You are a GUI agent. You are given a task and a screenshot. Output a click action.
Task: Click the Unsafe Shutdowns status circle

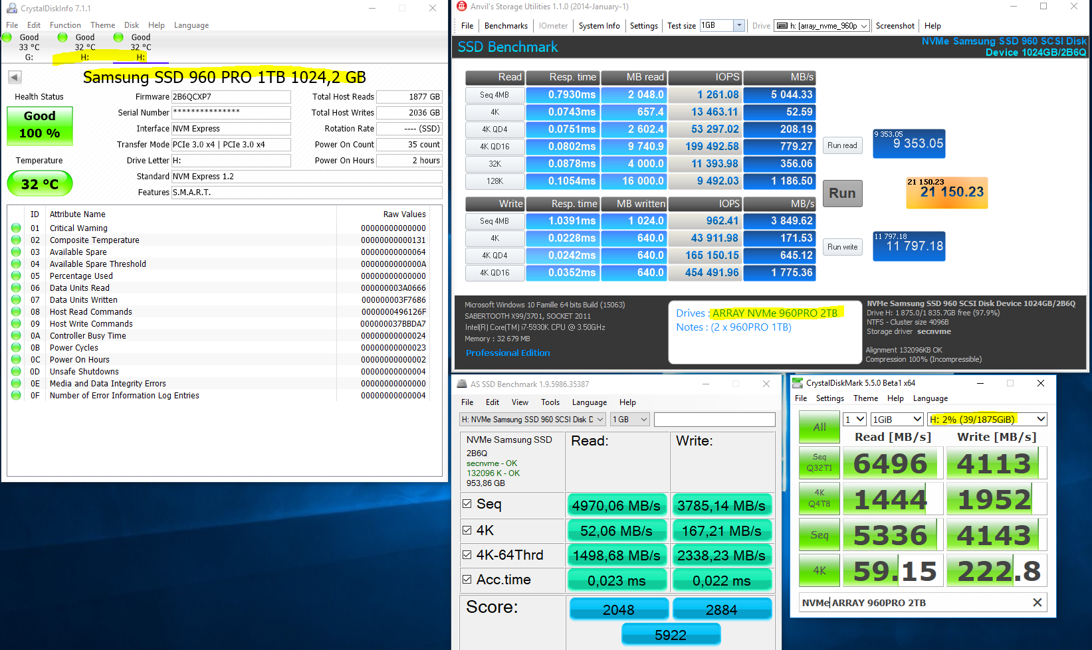tap(16, 371)
